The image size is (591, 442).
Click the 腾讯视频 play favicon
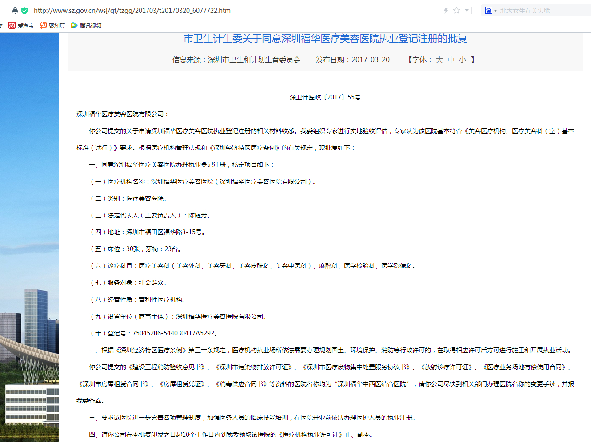click(x=74, y=25)
